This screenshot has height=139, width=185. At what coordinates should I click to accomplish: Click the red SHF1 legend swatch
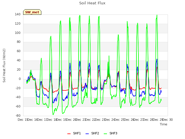click(x=69, y=134)
